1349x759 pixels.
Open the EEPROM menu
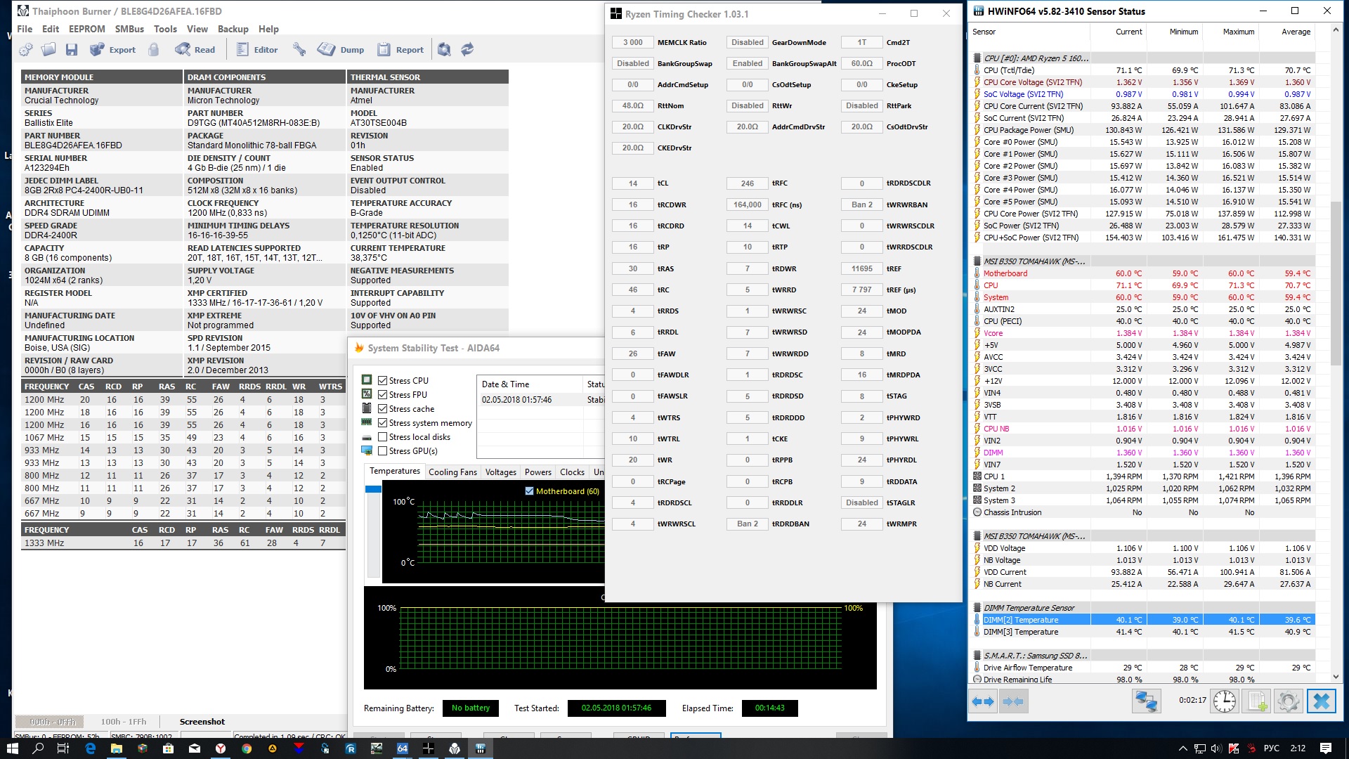point(86,29)
